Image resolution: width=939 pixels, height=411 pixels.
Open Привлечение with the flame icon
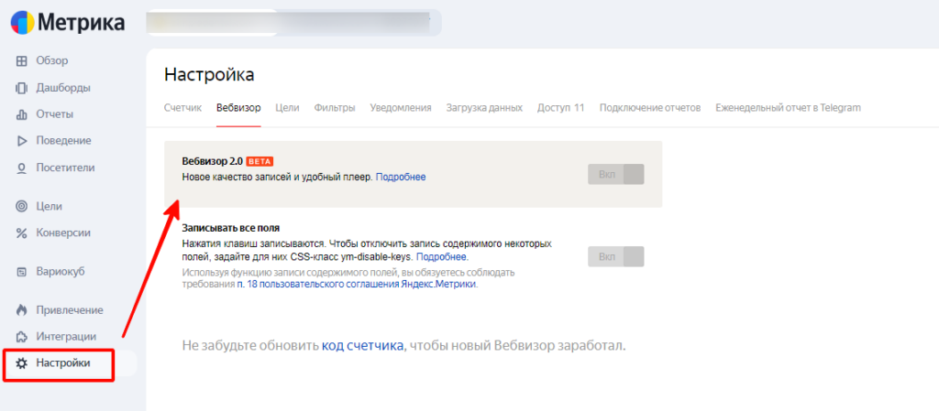click(22, 310)
